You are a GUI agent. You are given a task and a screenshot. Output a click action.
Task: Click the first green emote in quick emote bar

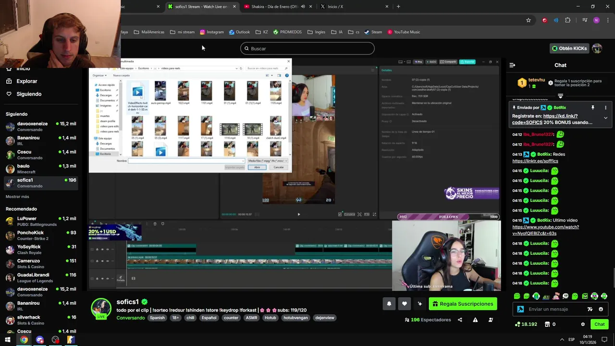point(517,296)
